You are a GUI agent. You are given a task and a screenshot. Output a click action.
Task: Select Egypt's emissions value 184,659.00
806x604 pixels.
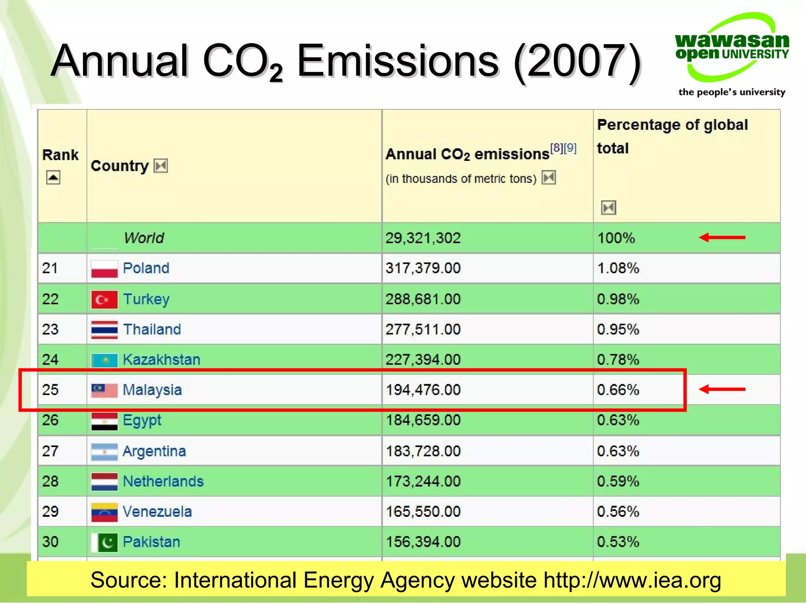pyautogui.click(x=423, y=420)
